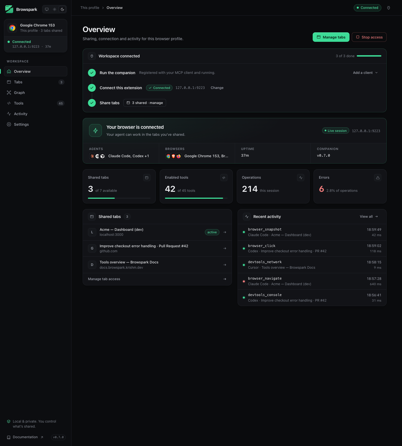Switch to dark theme moon icon

click(x=63, y=9)
